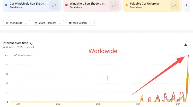Select the red square of Windshield Sun Shade term
This screenshot has width=193, height=107.
(66, 5)
